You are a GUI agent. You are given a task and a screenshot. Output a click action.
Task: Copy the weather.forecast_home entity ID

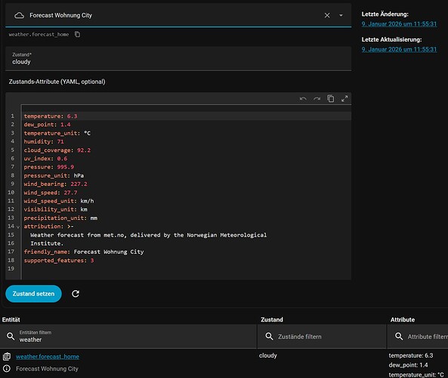[x=77, y=34]
